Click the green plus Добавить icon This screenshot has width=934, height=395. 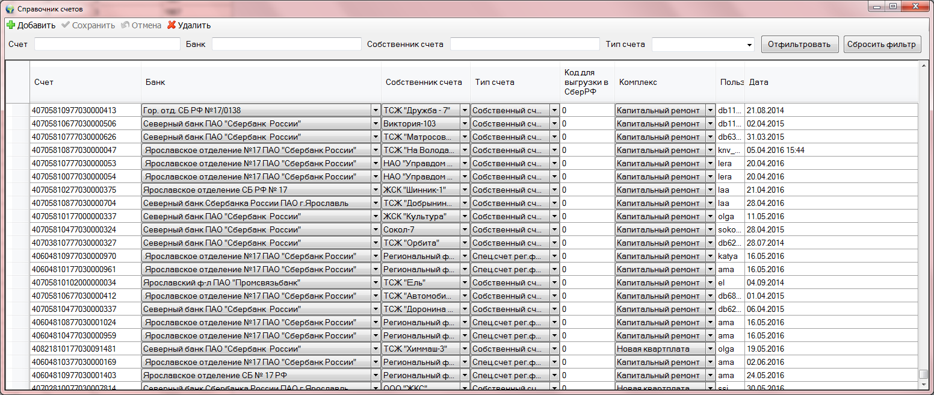(x=11, y=25)
